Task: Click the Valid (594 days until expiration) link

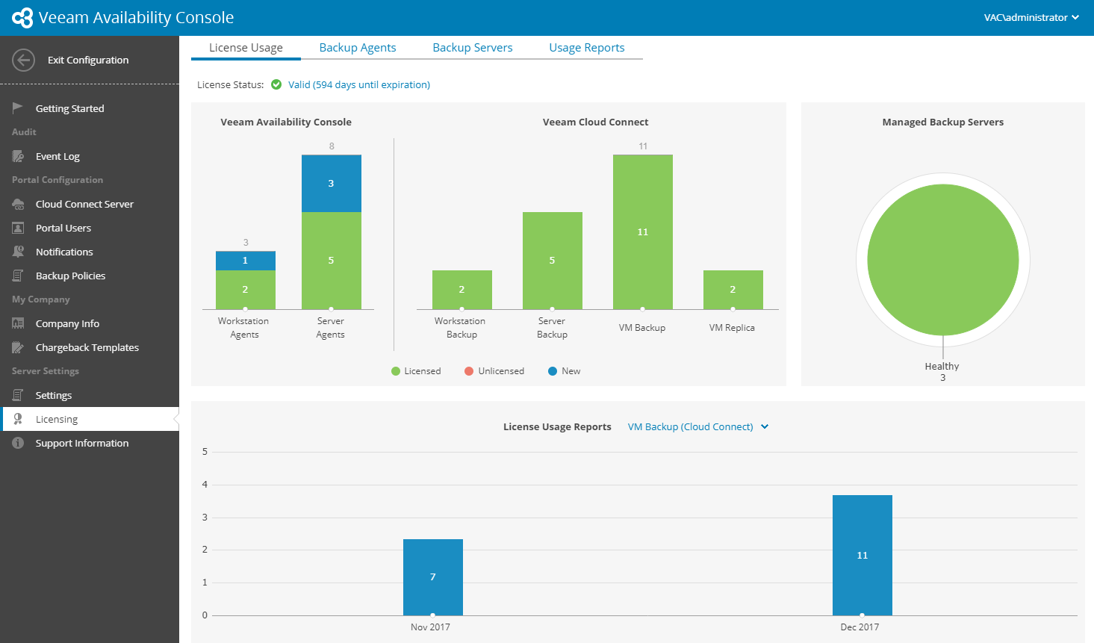Action: [x=359, y=84]
